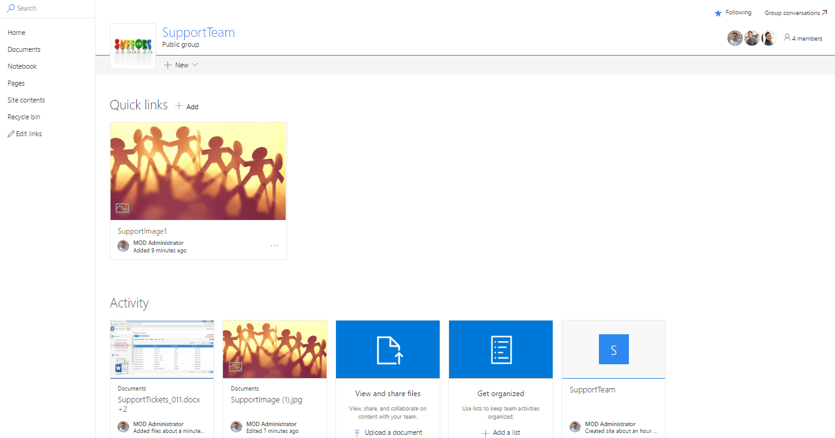Open Notebook in the sidebar
Screen dimensions: 835x438
point(22,66)
